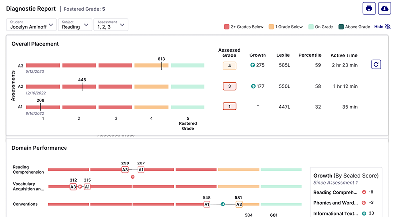Click the Above Grade dark green swatch
Image resolution: width=397 pixels, height=217 pixels.
click(341, 27)
